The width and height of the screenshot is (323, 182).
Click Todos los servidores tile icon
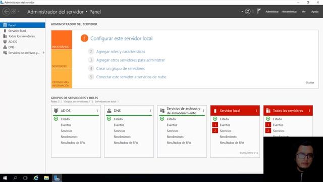268,111
